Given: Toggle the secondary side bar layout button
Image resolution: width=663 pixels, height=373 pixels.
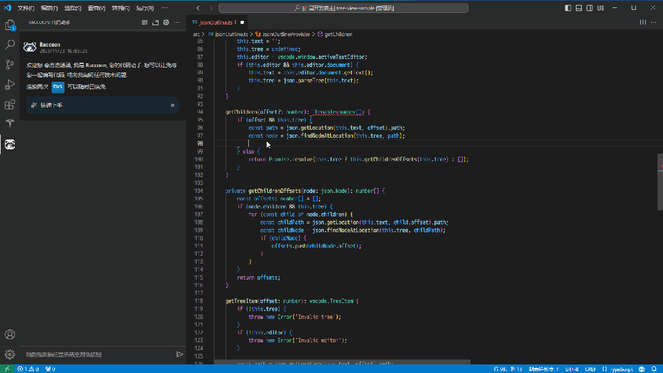Looking at the screenshot, I should click(x=590, y=8).
